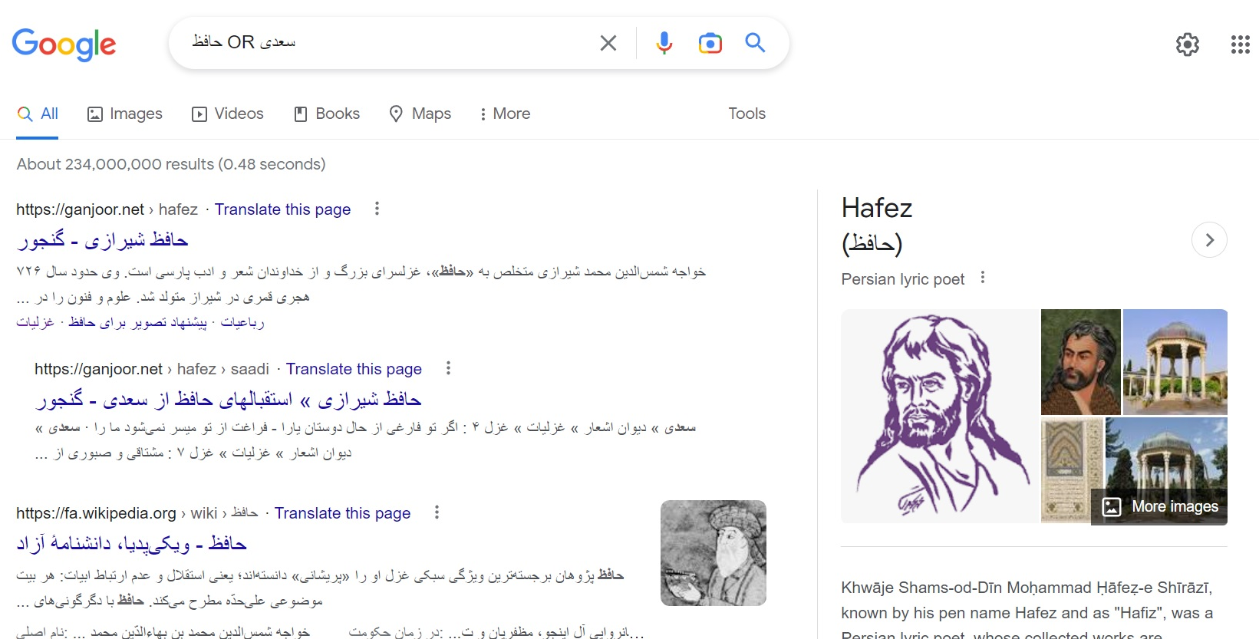This screenshot has width=1259, height=639.
Task: Click the https://fa.wikipedia.org breadcrumb URL
Action: tap(96, 513)
